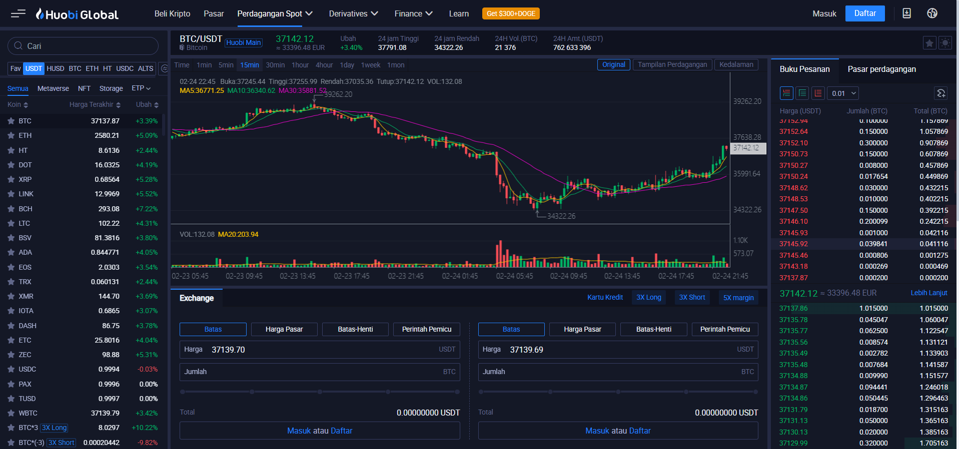Switch to Metaverse category tab
The image size is (959, 449).
coord(53,88)
